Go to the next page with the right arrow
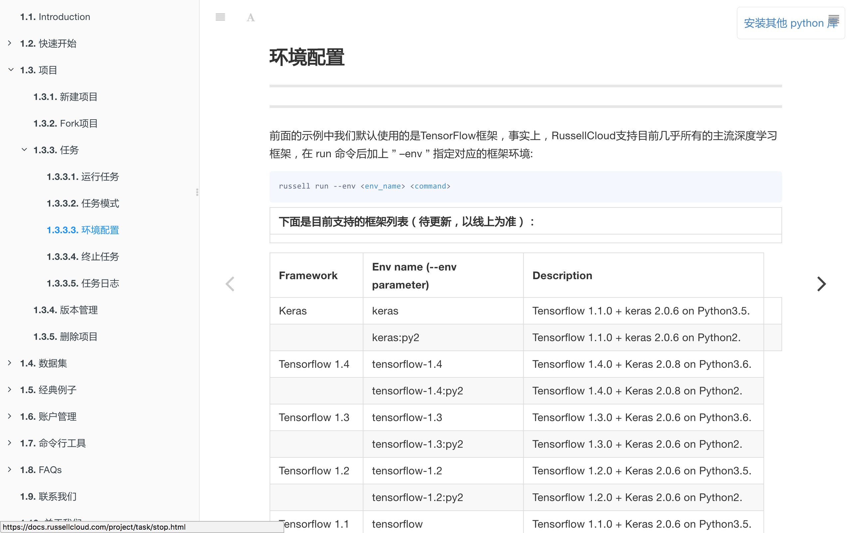 tap(821, 284)
